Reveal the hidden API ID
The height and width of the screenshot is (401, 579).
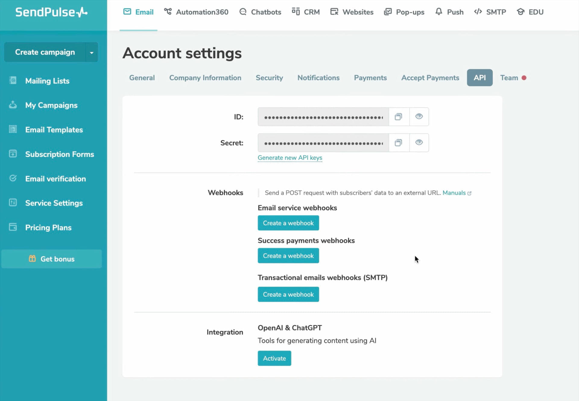pyautogui.click(x=419, y=117)
